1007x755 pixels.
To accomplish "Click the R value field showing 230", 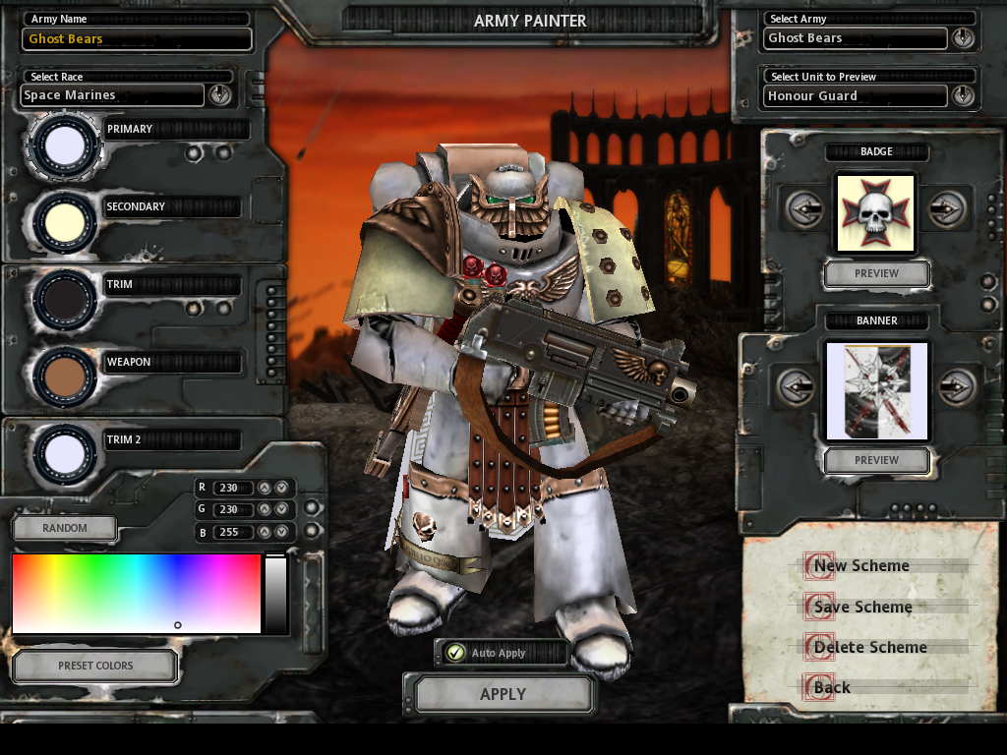I will 232,488.
